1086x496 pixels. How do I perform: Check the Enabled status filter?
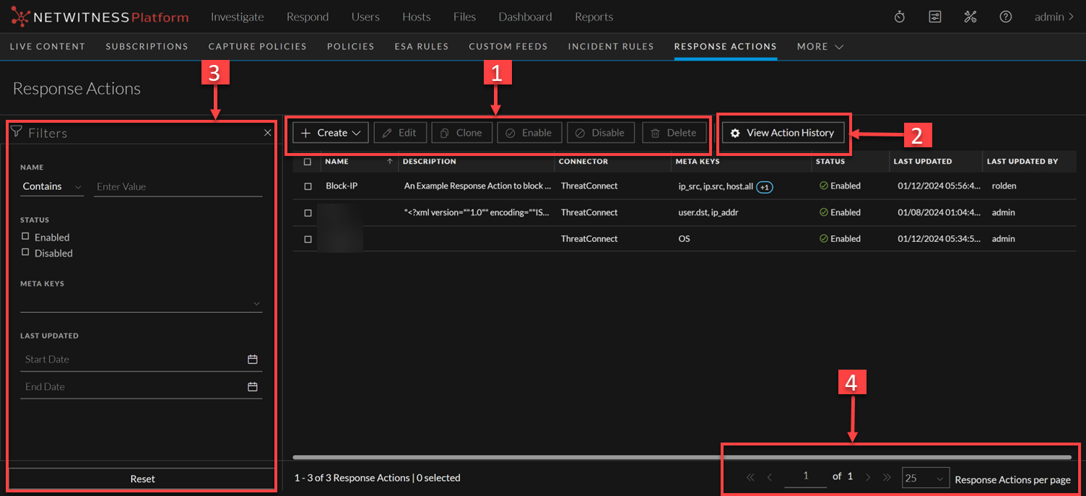(x=26, y=237)
